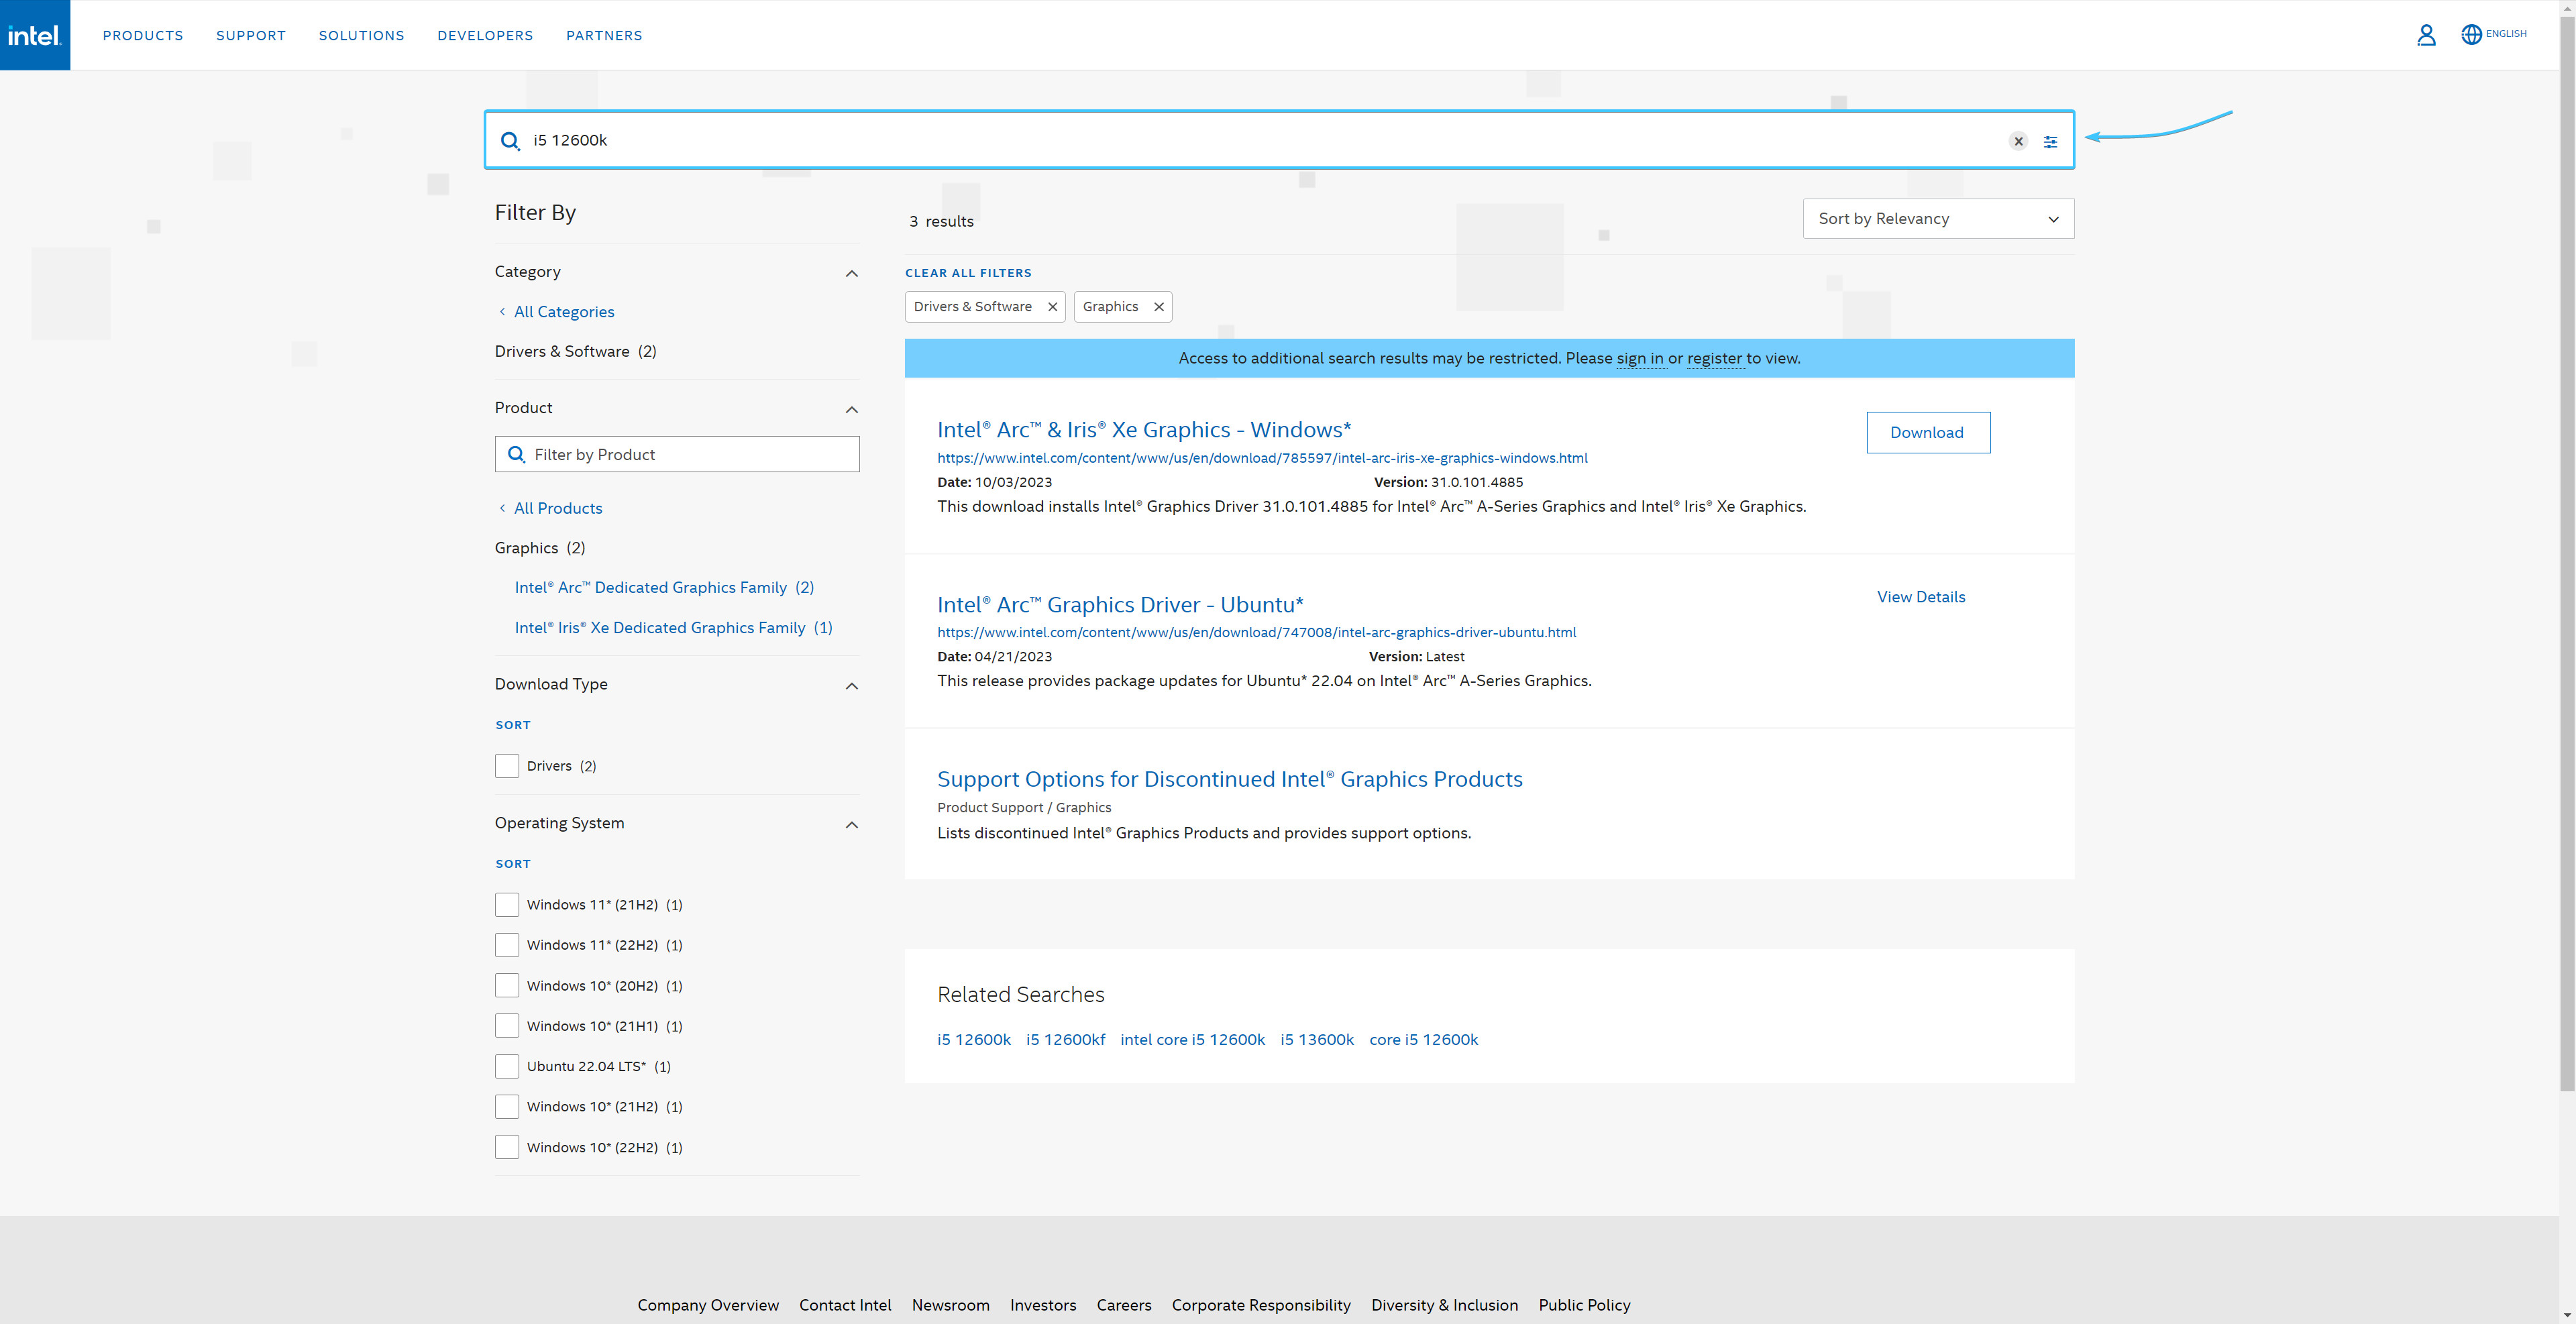
Task: Click the clear search input (X) icon
Action: [2017, 140]
